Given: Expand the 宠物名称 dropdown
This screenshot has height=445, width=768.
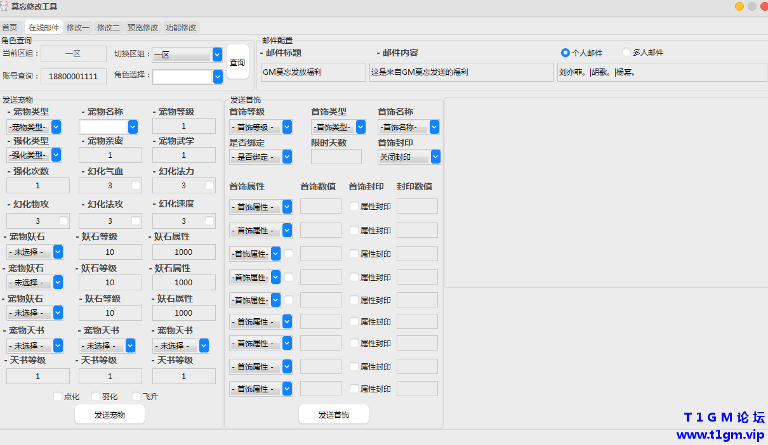Looking at the screenshot, I should (109, 127).
